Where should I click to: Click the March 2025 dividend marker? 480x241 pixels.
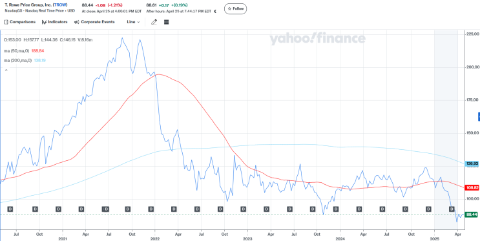[x=451, y=209]
